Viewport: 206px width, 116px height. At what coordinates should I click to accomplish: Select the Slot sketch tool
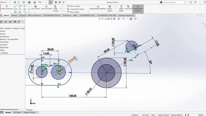(15, 12)
